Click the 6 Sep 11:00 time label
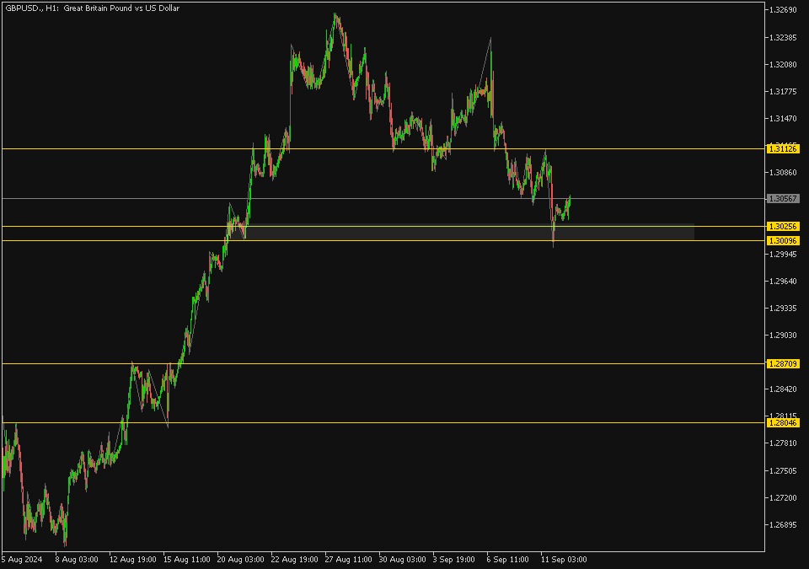The height and width of the screenshot is (569, 809). (507, 559)
